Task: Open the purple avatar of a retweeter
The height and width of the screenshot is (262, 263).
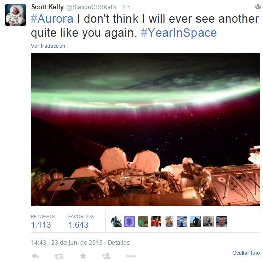Action: tap(129, 222)
